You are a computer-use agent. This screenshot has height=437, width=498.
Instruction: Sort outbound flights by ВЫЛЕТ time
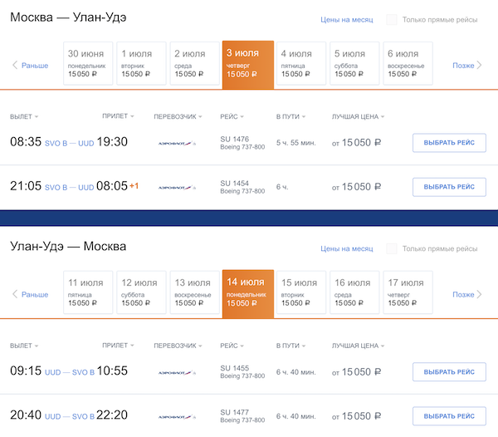point(24,116)
